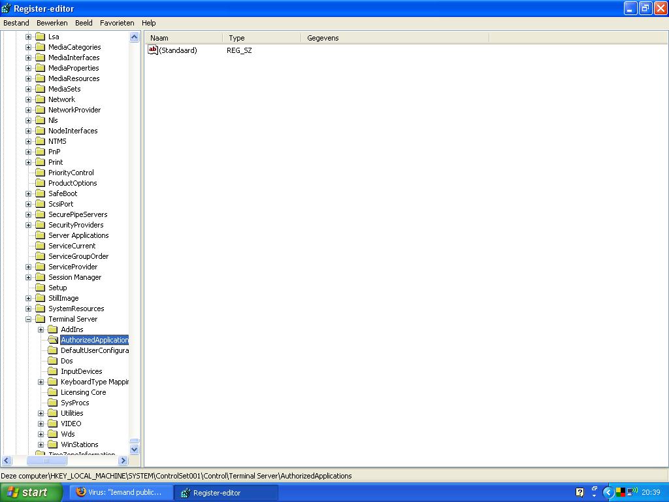This screenshot has width=669, height=502.
Task: Click the Register-editor title bar icon
Action: pyautogui.click(x=7, y=8)
